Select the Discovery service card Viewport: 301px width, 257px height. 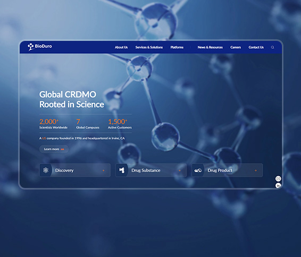[75, 170]
